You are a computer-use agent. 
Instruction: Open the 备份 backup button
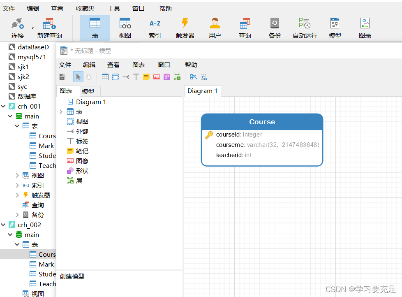275,28
